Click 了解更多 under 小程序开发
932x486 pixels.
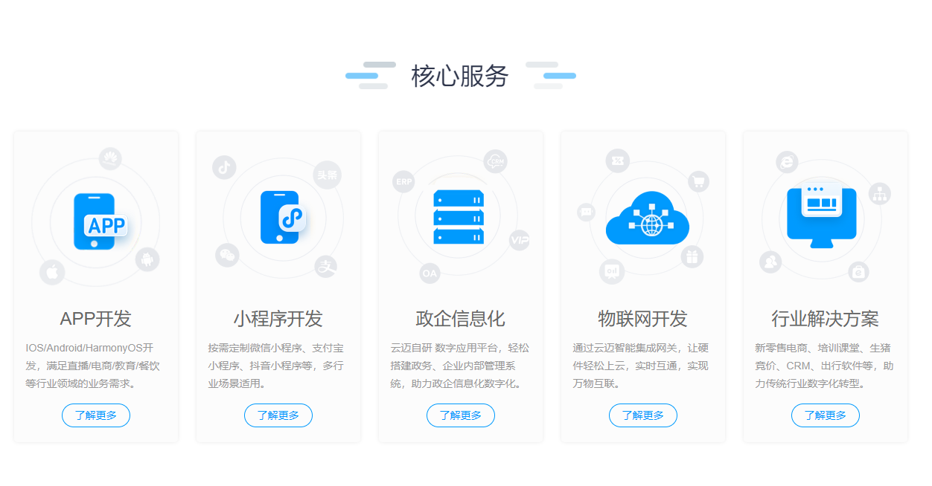pyautogui.click(x=278, y=415)
